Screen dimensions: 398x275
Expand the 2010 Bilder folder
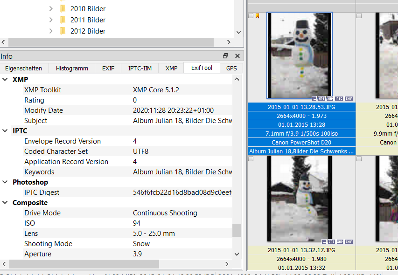(x=51, y=9)
